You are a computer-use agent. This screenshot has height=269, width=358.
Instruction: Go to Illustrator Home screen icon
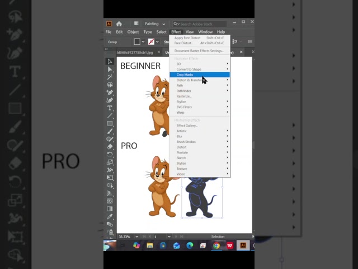click(x=119, y=24)
